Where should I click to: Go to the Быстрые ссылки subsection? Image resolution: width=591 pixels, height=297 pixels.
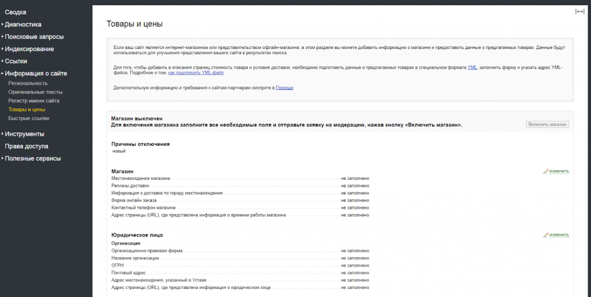coord(29,118)
